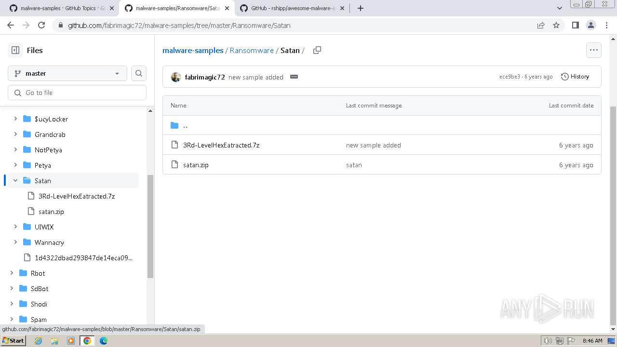Screen dimensions: 617x347
Task: Select $ucyLocker in the file tree
Action: coord(51,119)
